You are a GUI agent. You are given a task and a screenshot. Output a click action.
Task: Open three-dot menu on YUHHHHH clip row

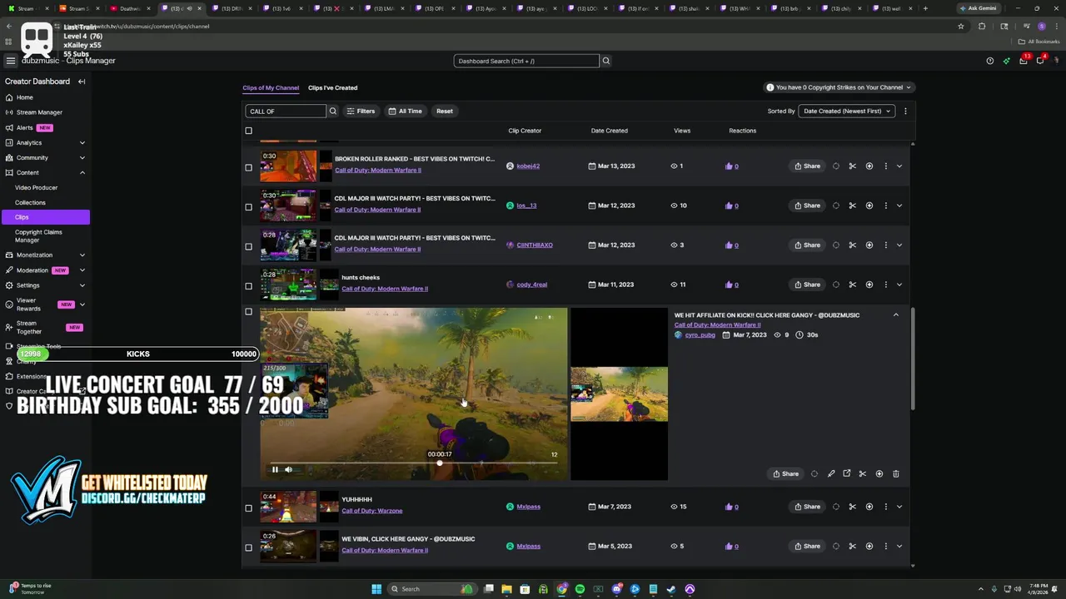(885, 507)
